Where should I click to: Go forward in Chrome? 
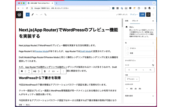[23, 8]
